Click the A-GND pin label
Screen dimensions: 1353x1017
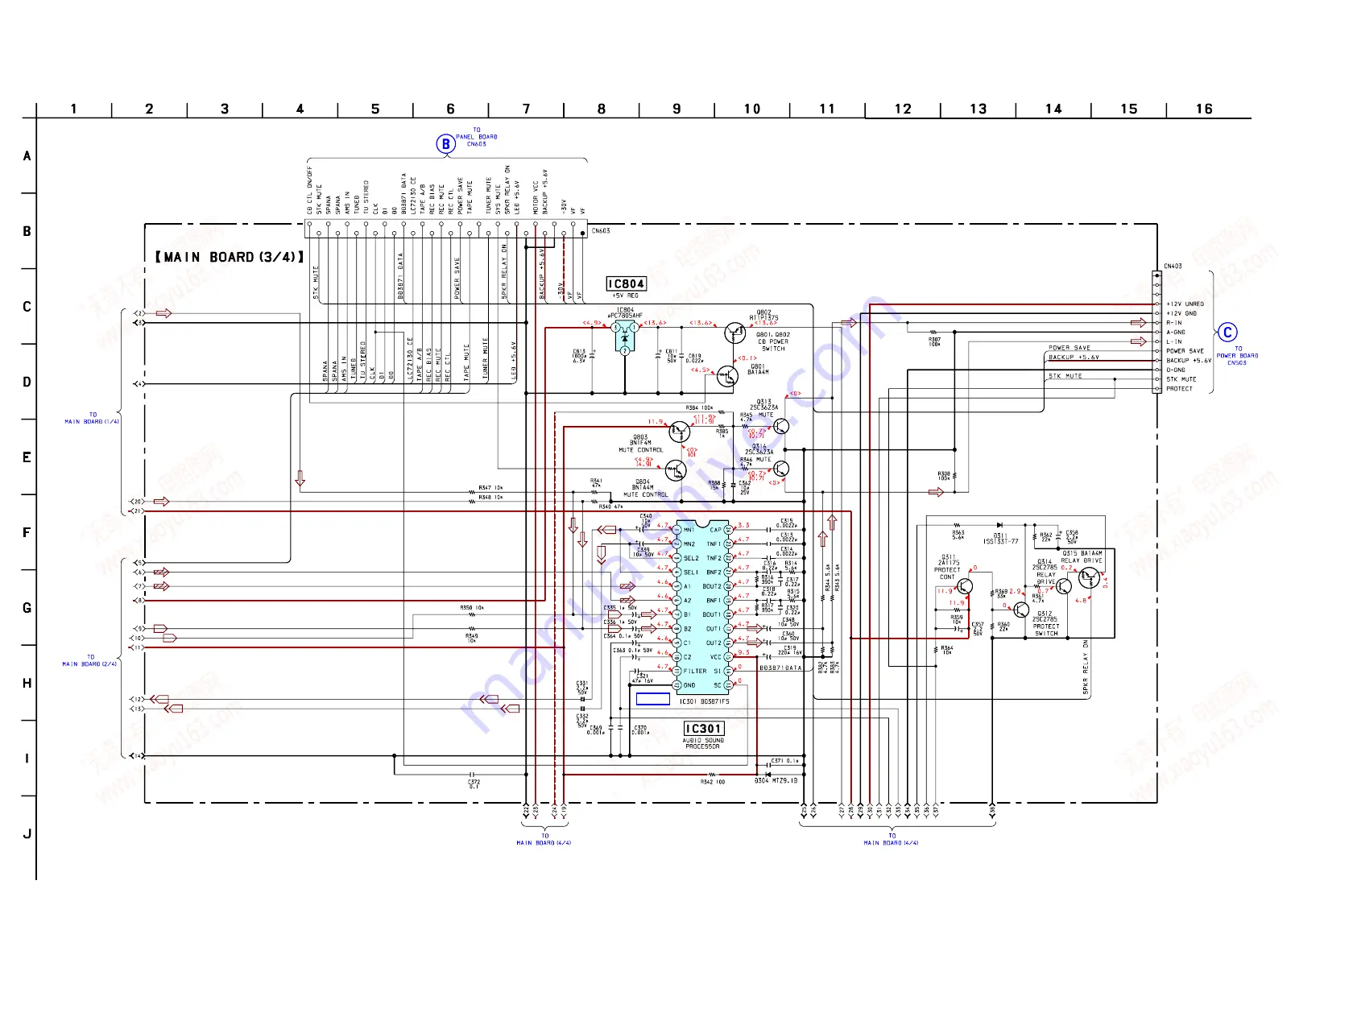click(1176, 333)
